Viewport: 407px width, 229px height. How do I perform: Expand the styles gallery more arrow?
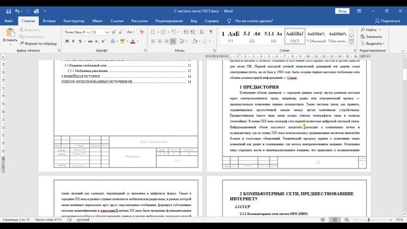(352, 43)
